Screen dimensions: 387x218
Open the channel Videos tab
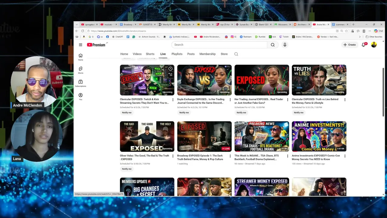tap(137, 54)
